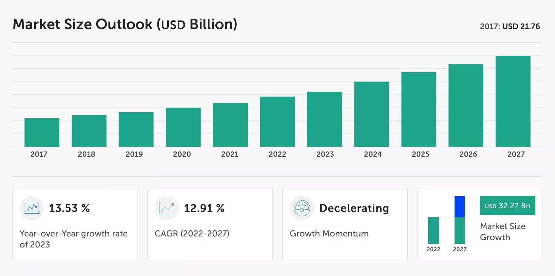This screenshot has height=276, width=555.
Task: Select the 2019 bar in the chart
Action: (x=136, y=129)
